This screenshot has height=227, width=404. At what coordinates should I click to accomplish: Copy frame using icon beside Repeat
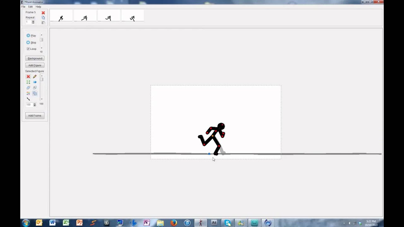pyautogui.click(x=43, y=18)
